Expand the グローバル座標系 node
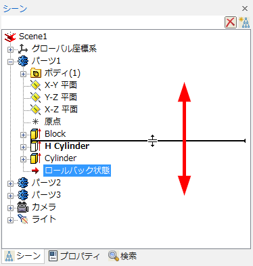The width and height of the screenshot is (253, 266). [x=10, y=49]
